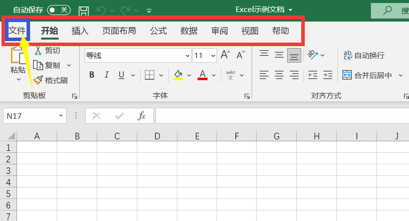
Task: Click the Undo arrow icon
Action: 101,11
